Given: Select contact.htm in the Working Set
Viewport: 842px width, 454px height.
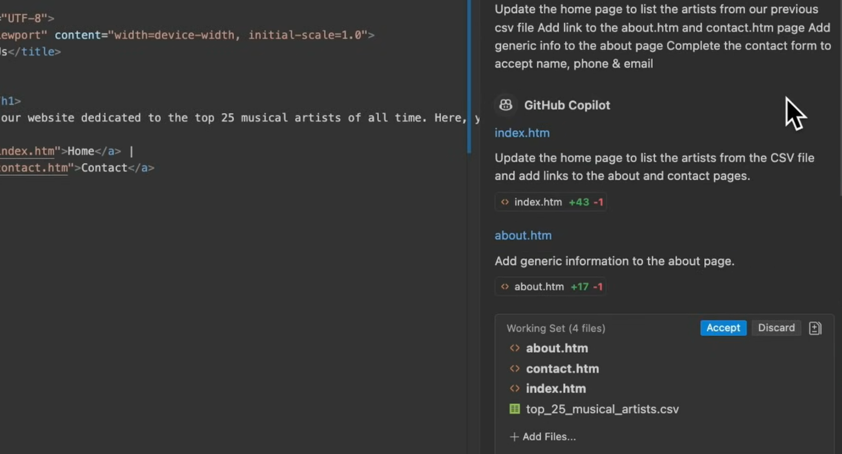Looking at the screenshot, I should click(x=562, y=369).
